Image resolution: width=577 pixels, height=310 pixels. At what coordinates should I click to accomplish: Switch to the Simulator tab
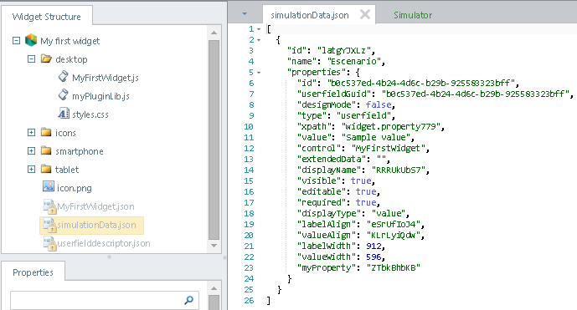(x=413, y=15)
